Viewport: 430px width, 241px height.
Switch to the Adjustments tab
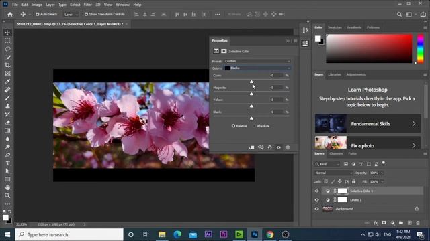(x=355, y=74)
